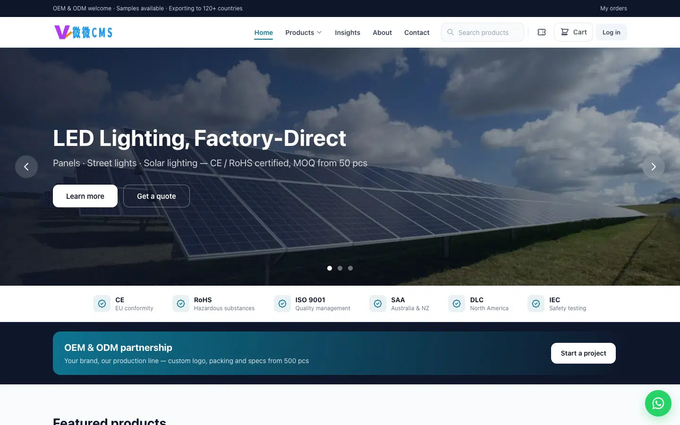Click Start a project button
The width and height of the screenshot is (680, 425).
point(583,353)
